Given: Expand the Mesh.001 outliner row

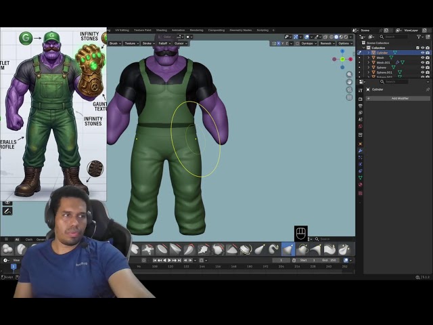Looking at the screenshot, I should pyautogui.click(x=368, y=62).
